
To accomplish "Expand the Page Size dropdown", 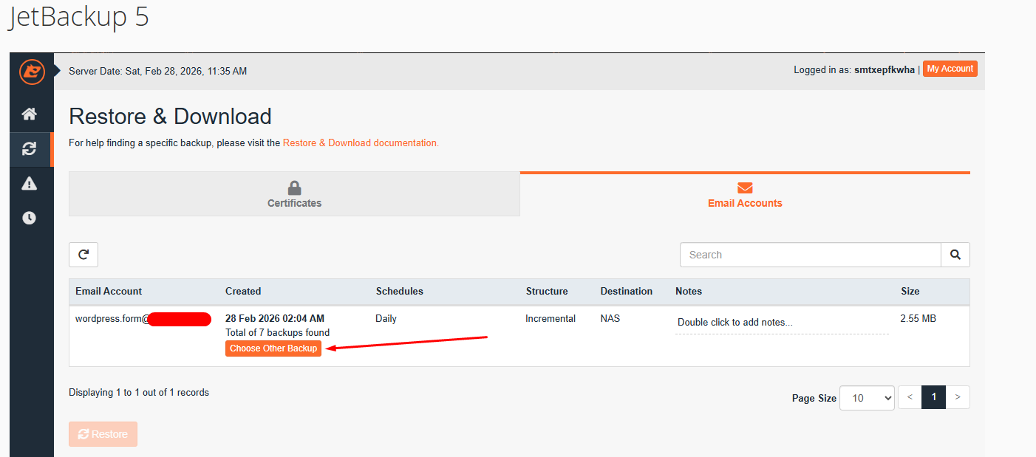I will pos(867,398).
